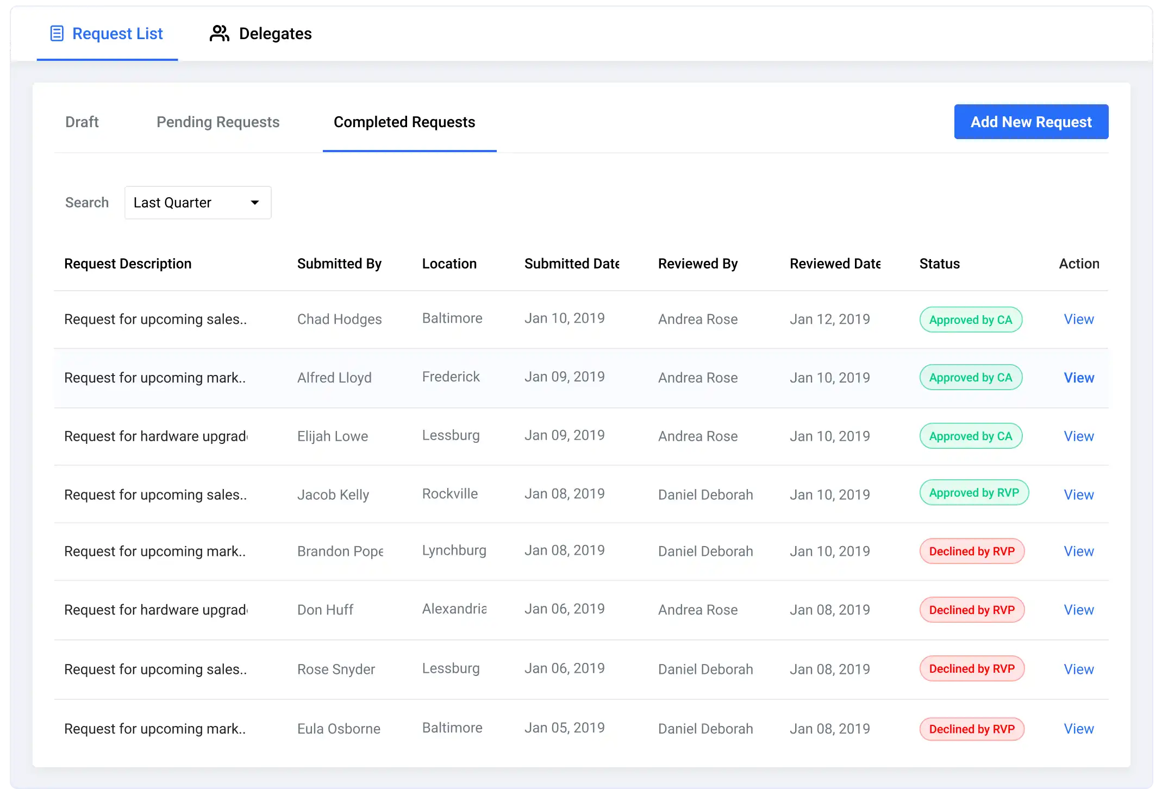Click Declined by RVP badge for Don Huff
Image resolution: width=1162 pixels, height=789 pixels.
(972, 610)
